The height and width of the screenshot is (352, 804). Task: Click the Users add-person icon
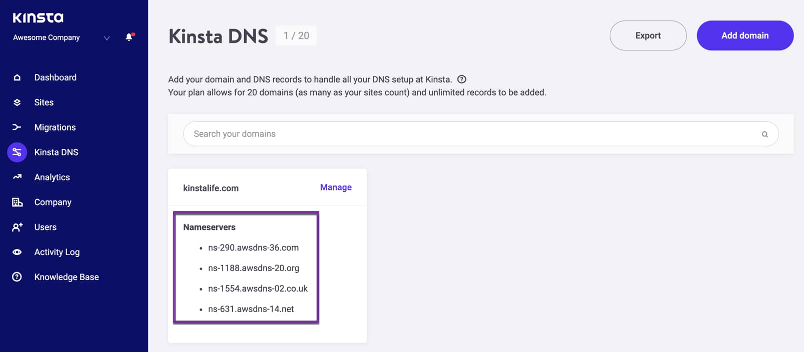17,227
